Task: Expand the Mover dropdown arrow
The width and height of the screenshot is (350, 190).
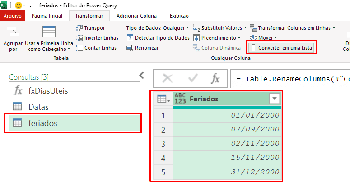Action: pyautogui.click(x=275, y=38)
